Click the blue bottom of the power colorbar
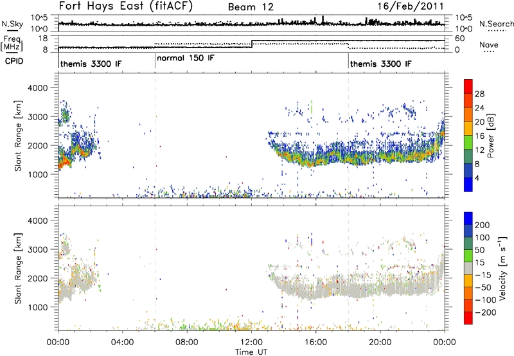Screen dimensions: 514x356 (x=468, y=184)
